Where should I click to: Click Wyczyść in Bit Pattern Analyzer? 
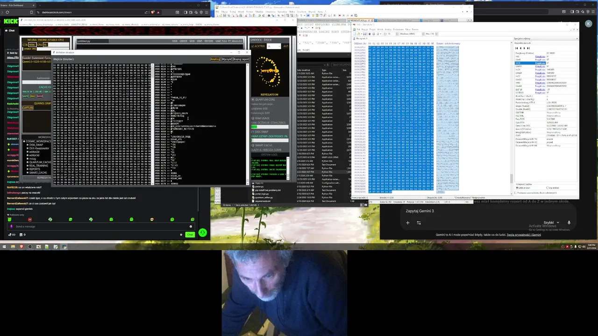click(x=227, y=59)
